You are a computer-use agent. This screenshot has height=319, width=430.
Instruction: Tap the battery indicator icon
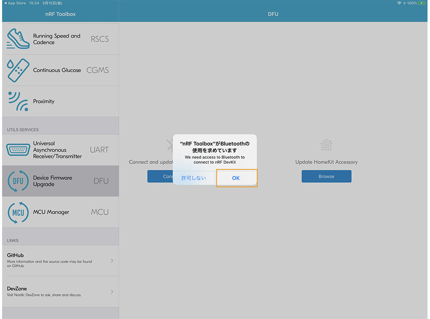click(x=421, y=3)
